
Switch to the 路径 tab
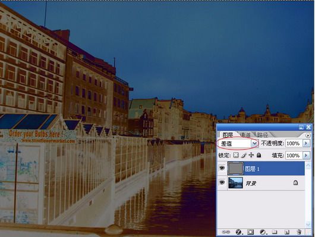click(x=262, y=135)
